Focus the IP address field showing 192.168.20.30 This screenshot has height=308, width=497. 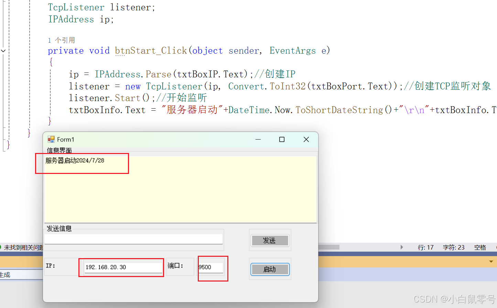(123, 267)
